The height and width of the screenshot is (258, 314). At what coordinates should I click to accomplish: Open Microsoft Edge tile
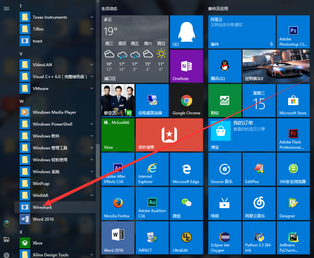[x=186, y=169]
